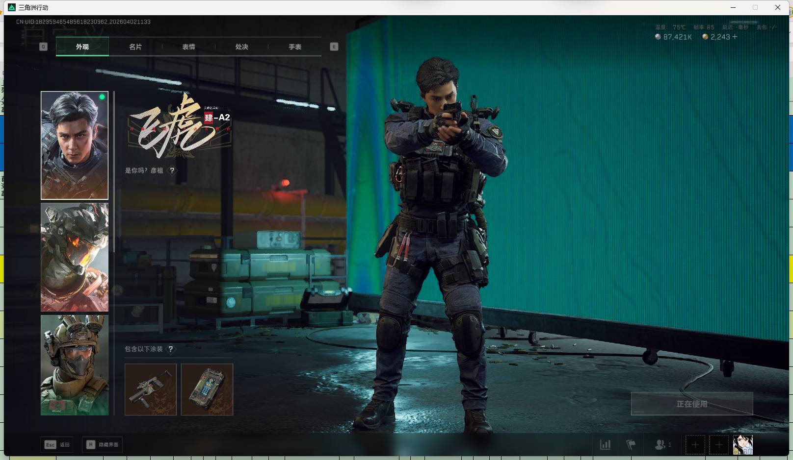Click the 帧率 85 readout

[x=704, y=27]
